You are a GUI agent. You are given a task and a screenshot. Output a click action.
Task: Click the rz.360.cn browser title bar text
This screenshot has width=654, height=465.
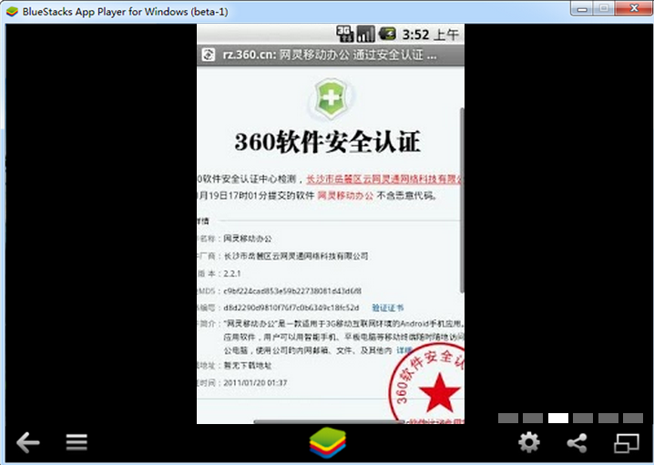tap(330, 55)
